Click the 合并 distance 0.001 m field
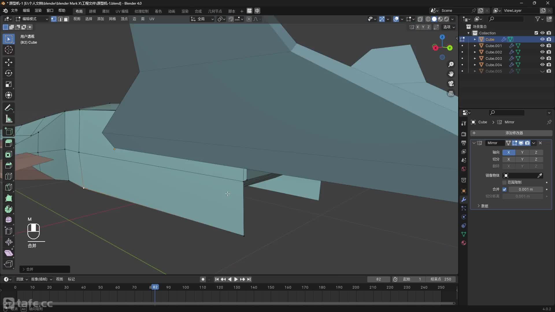Image resolution: width=555 pixels, height=312 pixels. [526, 190]
